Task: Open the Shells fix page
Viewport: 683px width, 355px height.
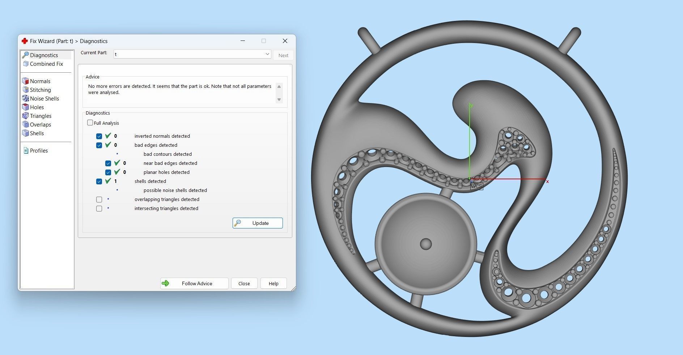Action: tap(37, 133)
